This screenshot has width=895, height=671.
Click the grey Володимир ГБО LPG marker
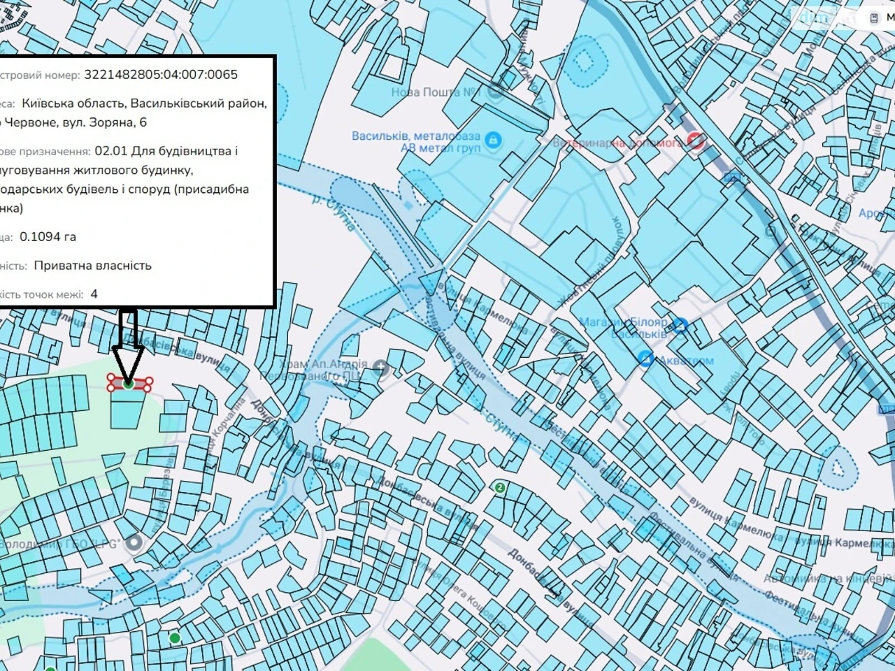(x=134, y=542)
